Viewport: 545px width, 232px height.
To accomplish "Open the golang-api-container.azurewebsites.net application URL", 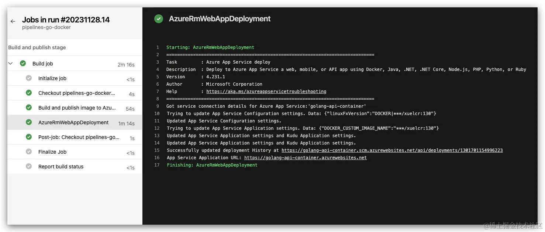I will coord(306,158).
